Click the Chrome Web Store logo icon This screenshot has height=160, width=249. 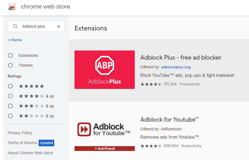point(12,7)
